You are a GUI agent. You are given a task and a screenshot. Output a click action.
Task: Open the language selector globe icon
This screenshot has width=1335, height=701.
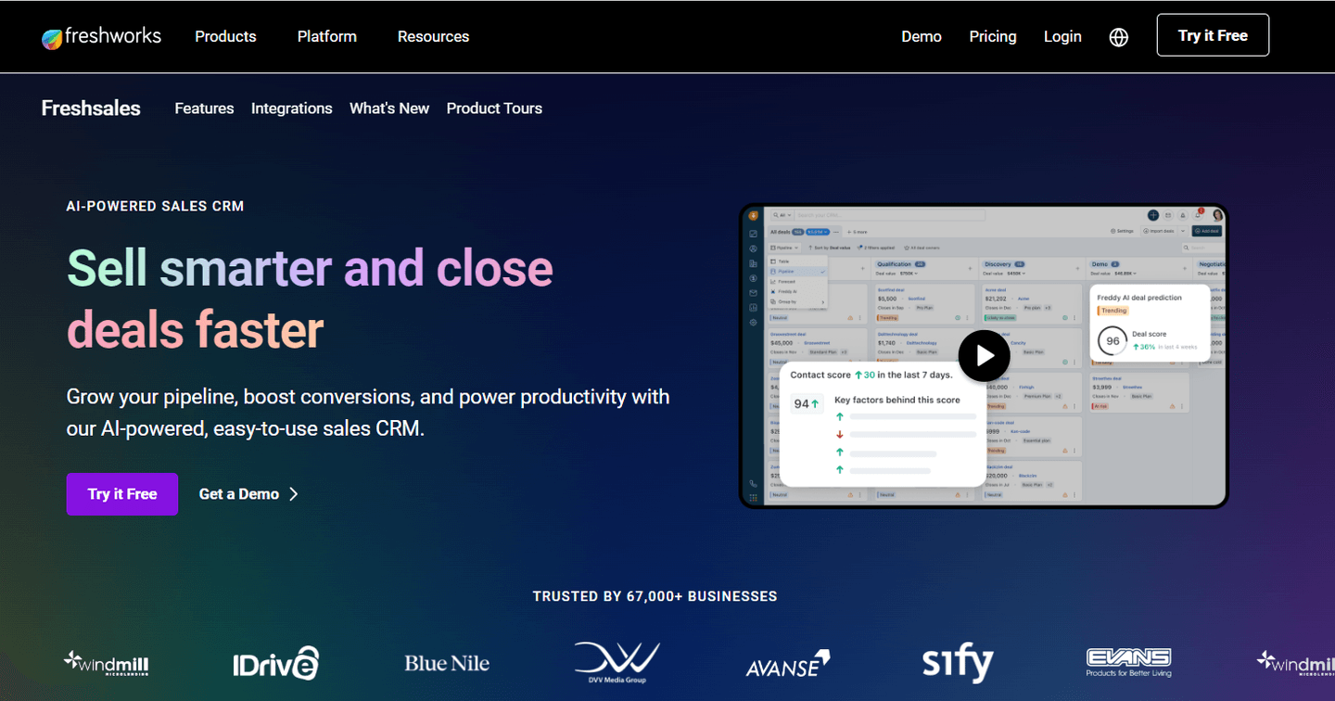(1119, 37)
